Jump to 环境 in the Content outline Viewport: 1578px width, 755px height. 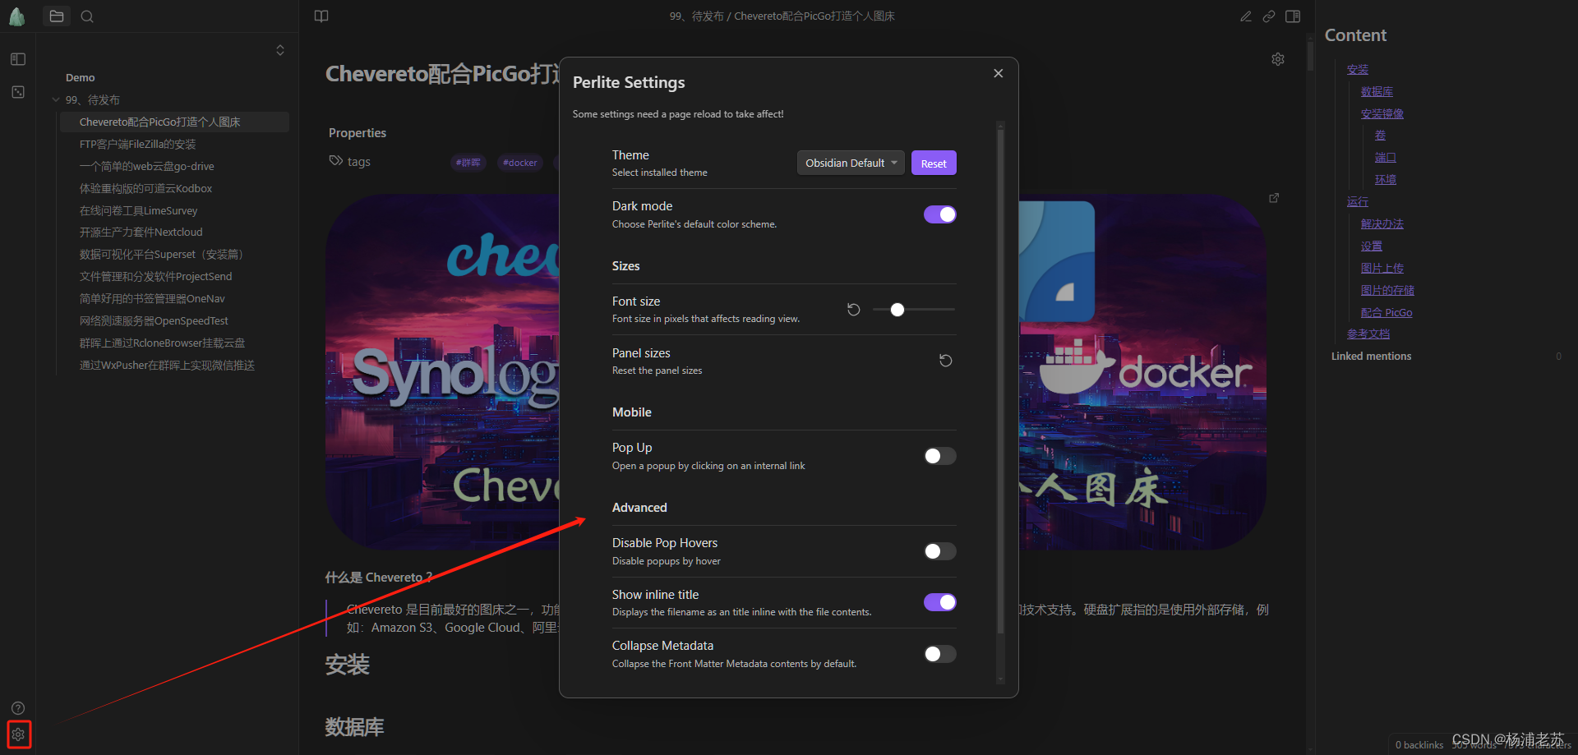pos(1385,180)
